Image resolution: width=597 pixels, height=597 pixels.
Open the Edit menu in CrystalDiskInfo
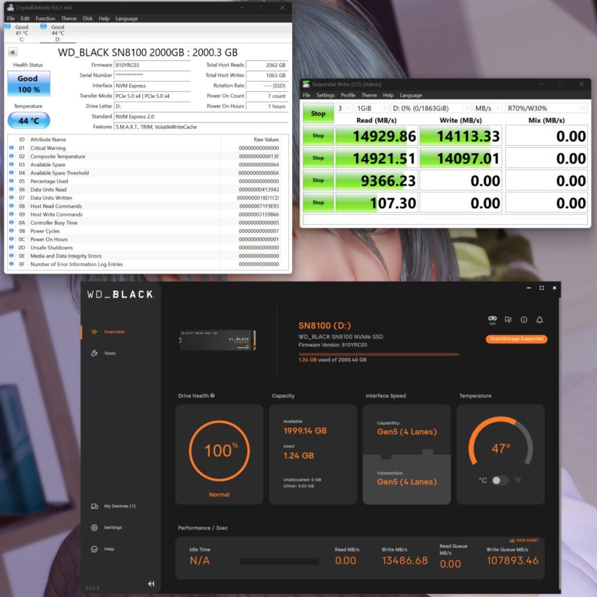[25, 18]
